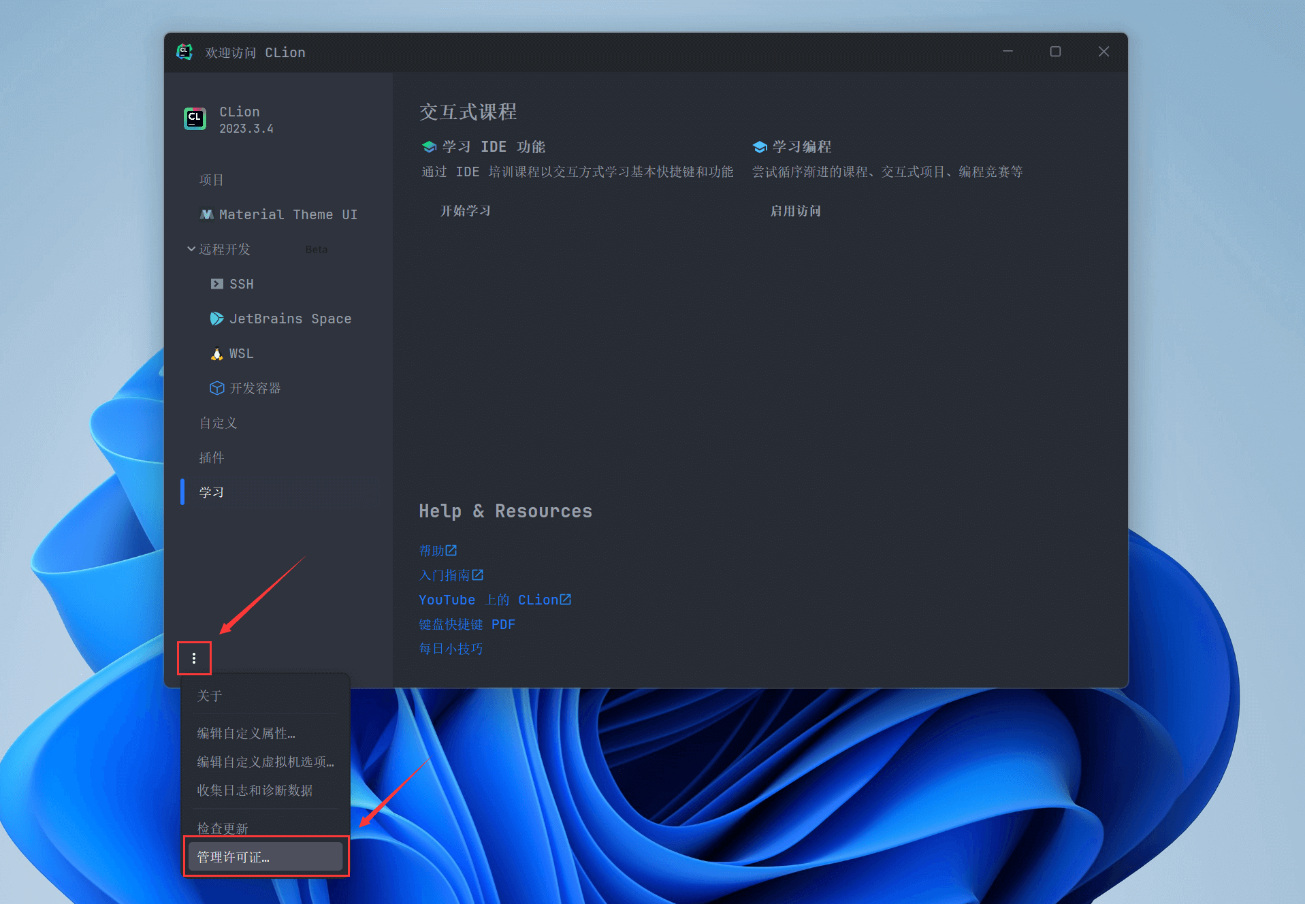Click the CLion logo in the sidebar header
This screenshot has height=904, width=1305.
click(195, 119)
